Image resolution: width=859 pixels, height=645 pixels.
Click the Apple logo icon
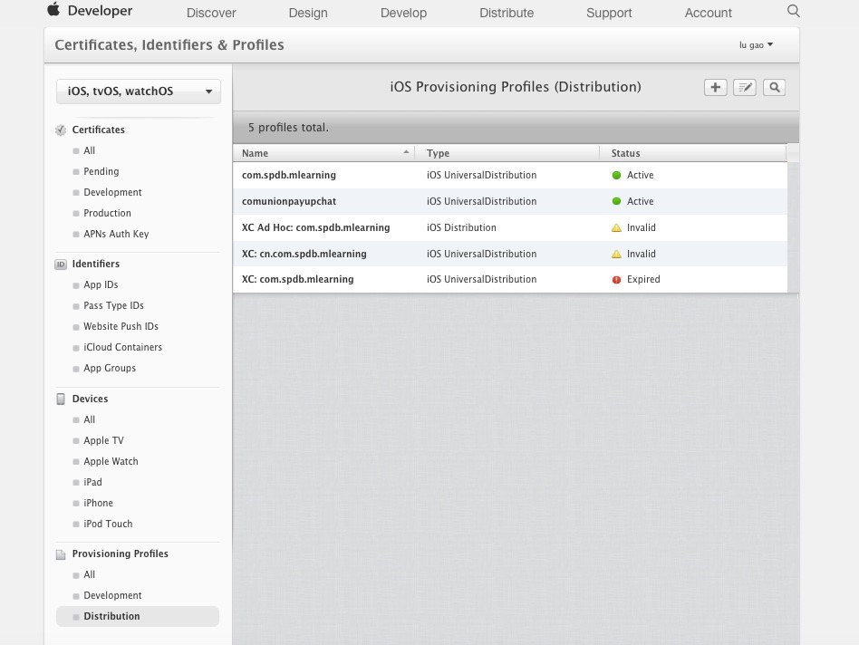pos(53,9)
